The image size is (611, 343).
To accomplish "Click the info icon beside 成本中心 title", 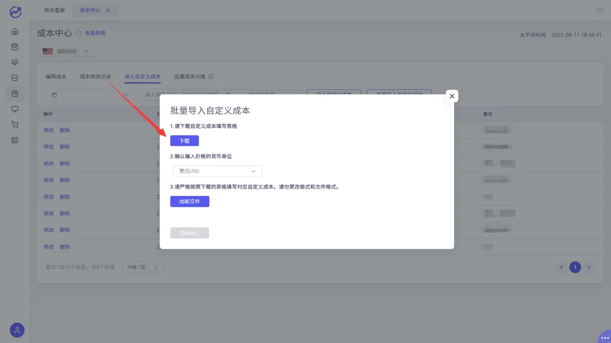I will 79,33.
